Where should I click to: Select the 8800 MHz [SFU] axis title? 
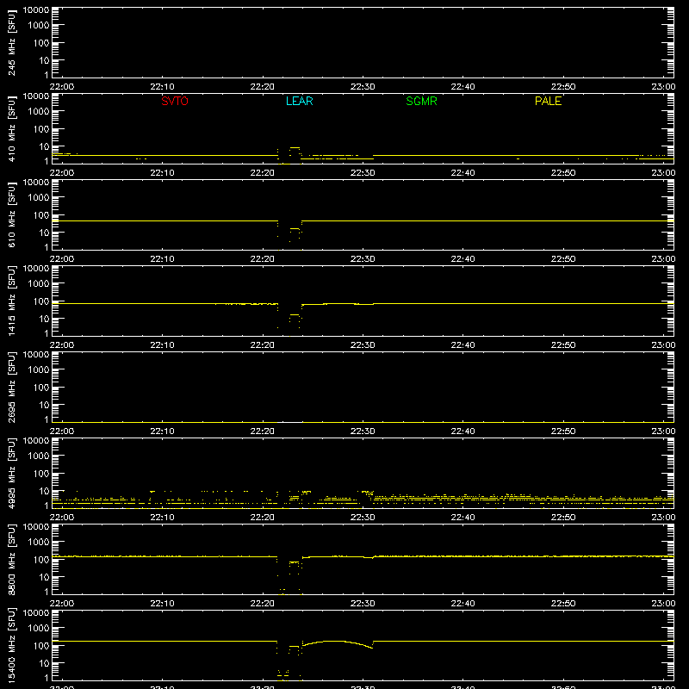coord(12,559)
